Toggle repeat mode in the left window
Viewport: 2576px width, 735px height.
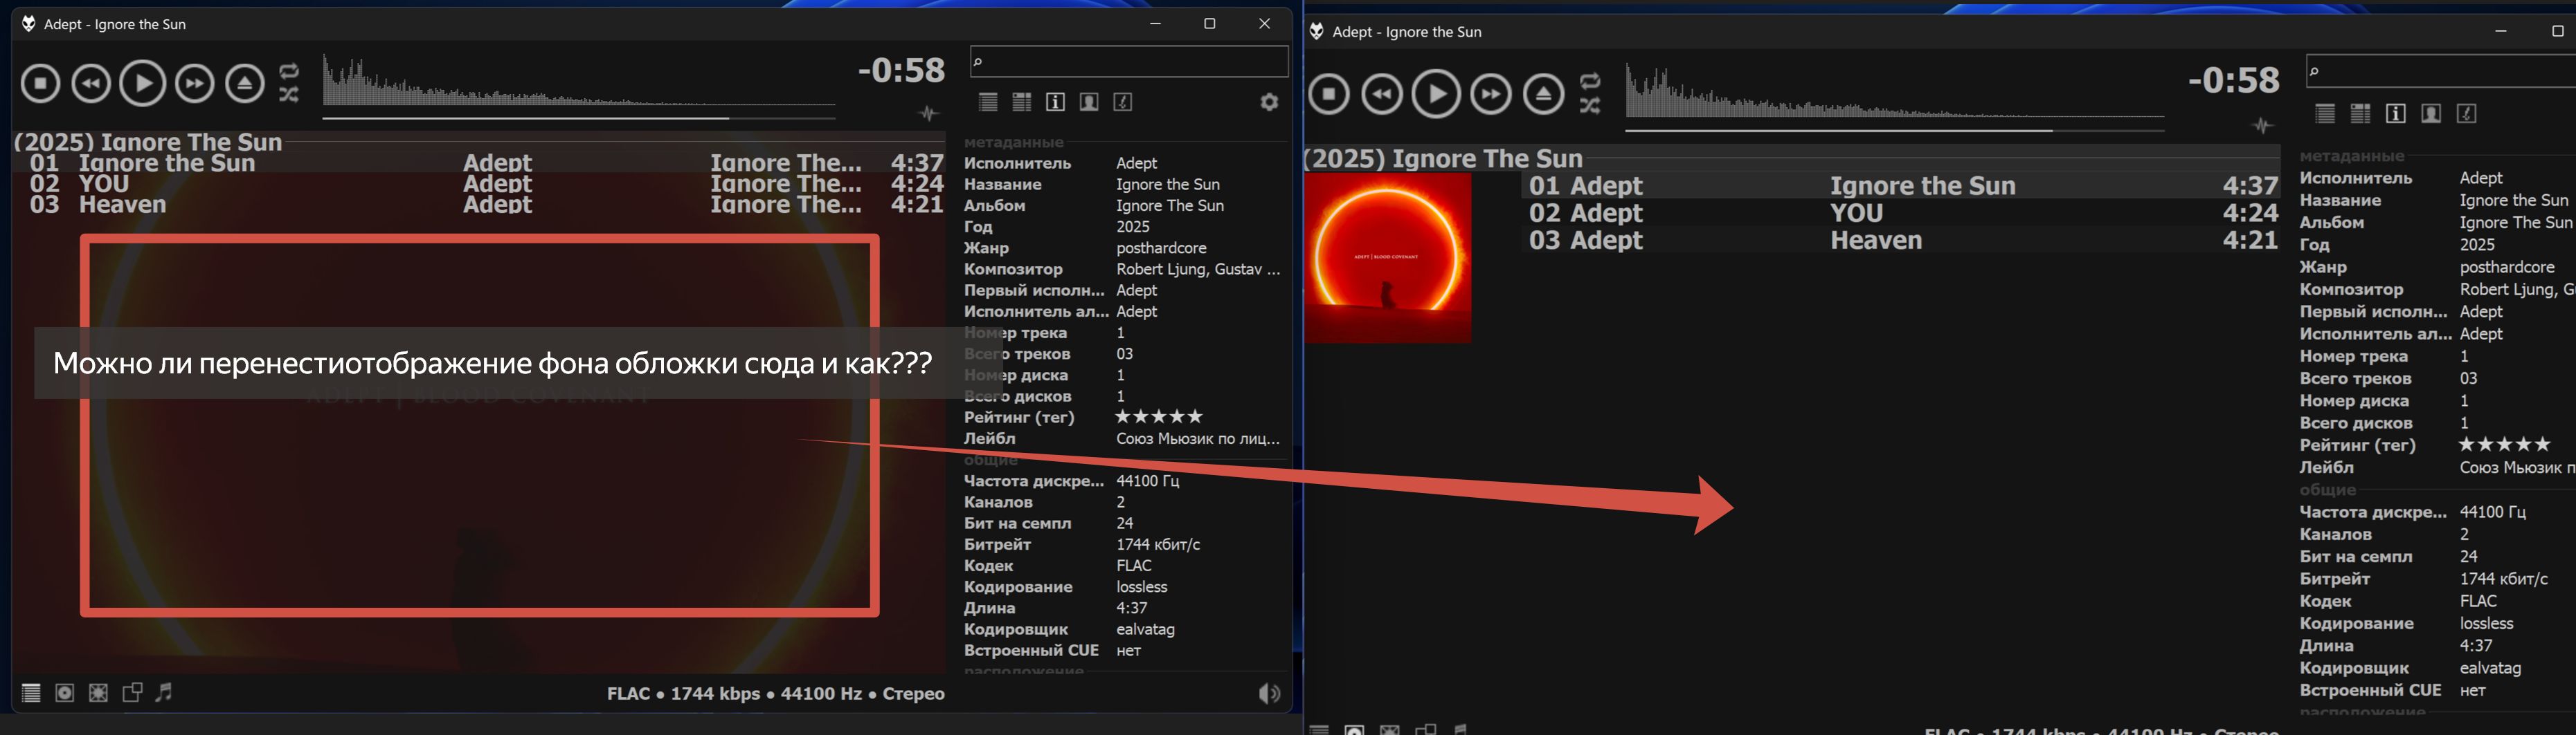[289, 71]
